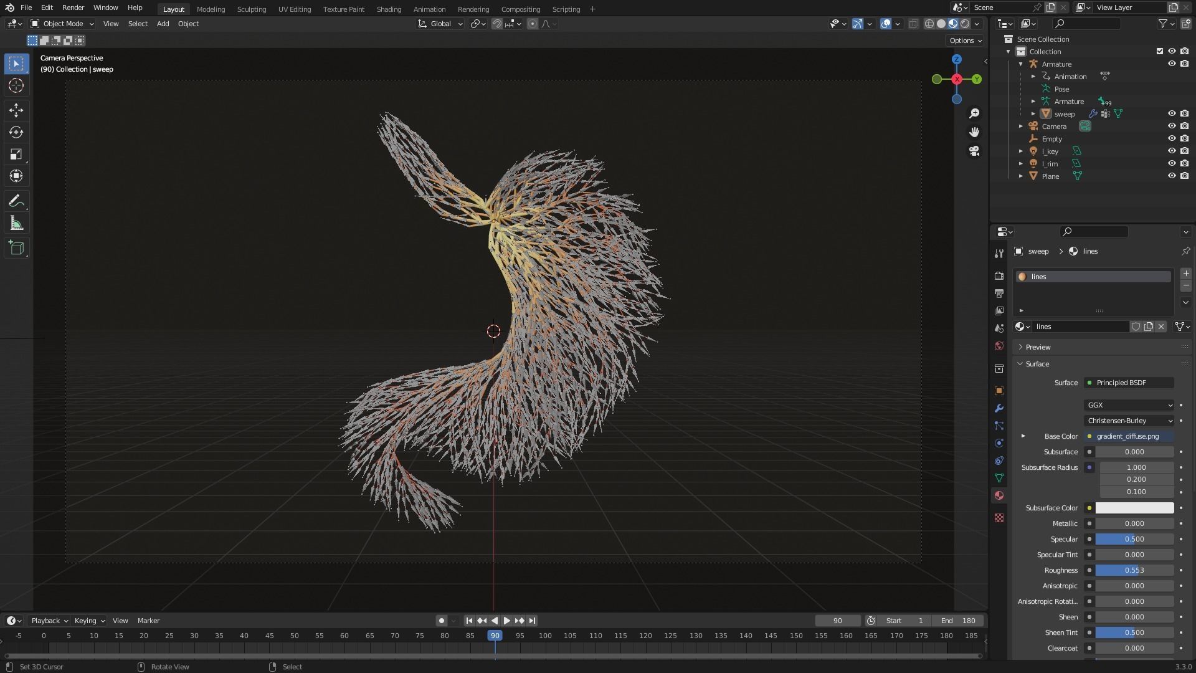Open the Playback dropdown in timeline
This screenshot has height=673, width=1196.
pyautogui.click(x=49, y=621)
